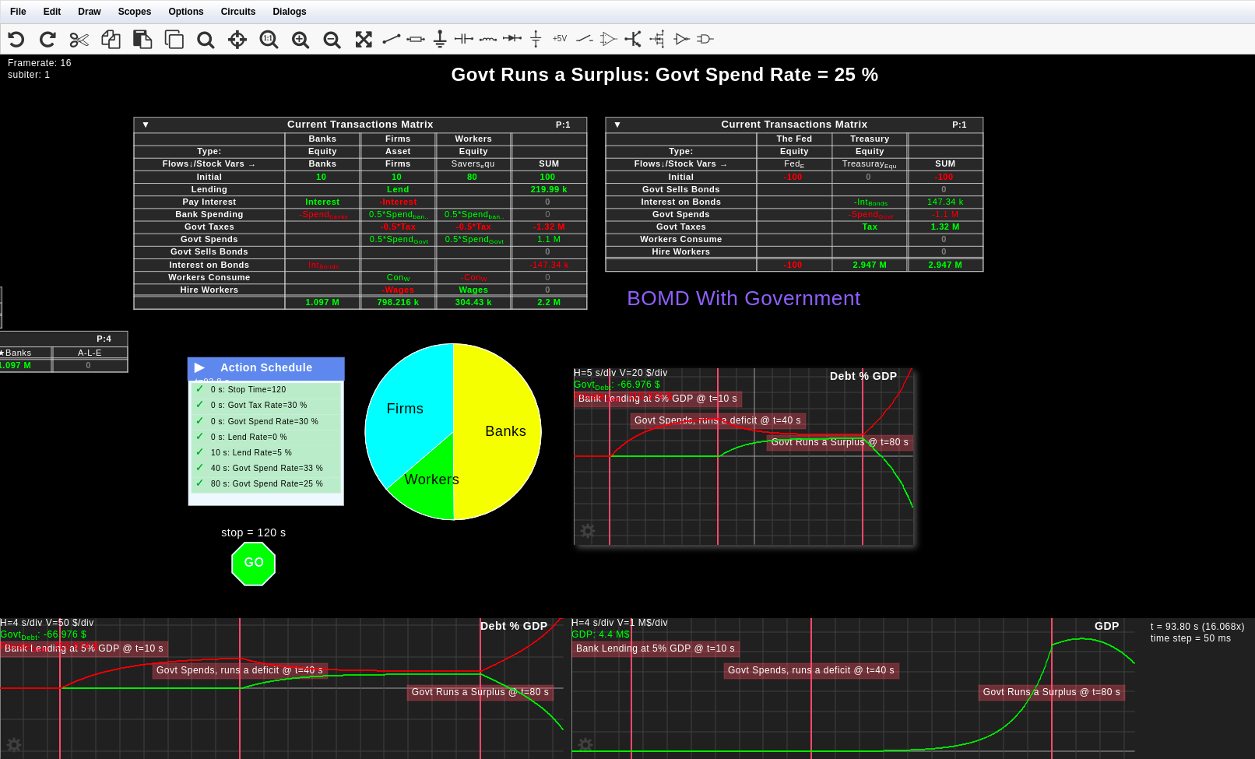Image resolution: width=1255 pixels, height=759 pixels.
Task: Expand the Action Schedule play triangle
Action: pyautogui.click(x=199, y=367)
